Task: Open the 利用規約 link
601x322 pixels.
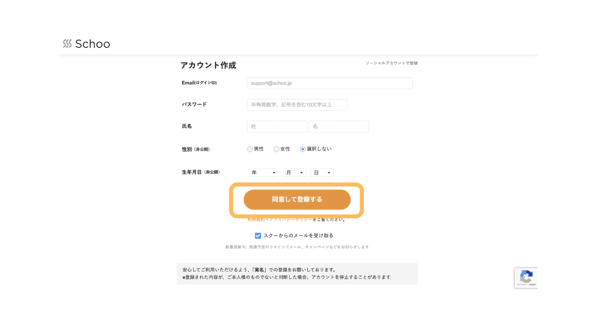Action: (256, 220)
